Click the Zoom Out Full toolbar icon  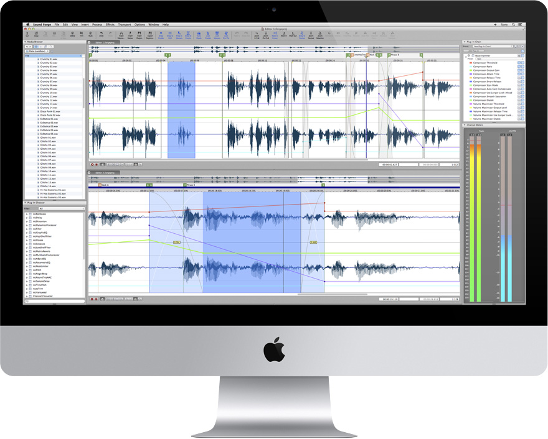coord(266,35)
